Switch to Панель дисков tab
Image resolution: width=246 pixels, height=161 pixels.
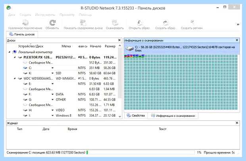pos(22,34)
